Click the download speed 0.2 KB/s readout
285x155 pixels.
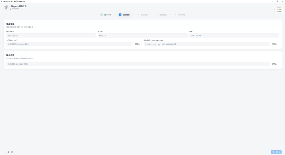(279, 11)
